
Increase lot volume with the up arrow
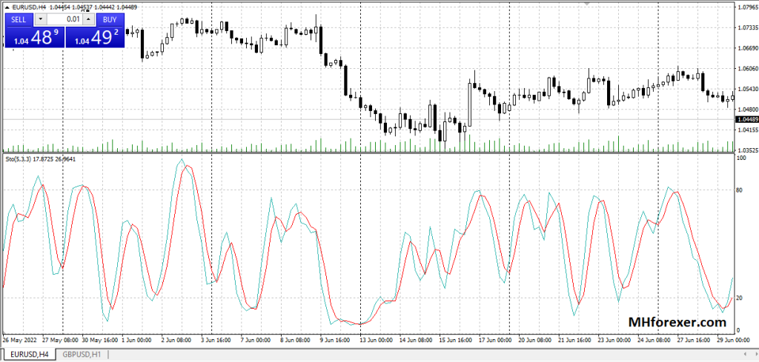click(x=88, y=19)
